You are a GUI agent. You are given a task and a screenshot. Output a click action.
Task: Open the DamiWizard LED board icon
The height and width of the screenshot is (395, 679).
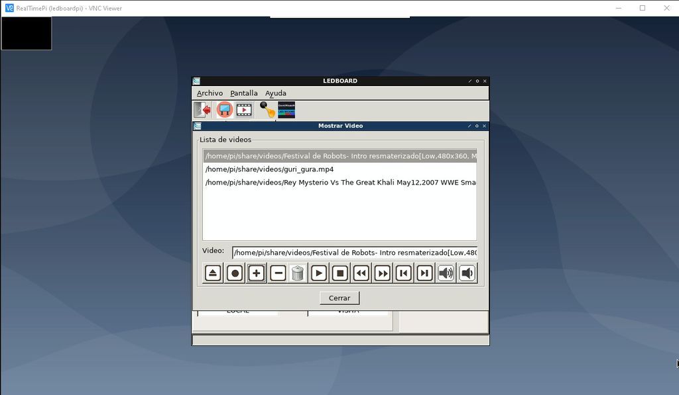click(284, 109)
